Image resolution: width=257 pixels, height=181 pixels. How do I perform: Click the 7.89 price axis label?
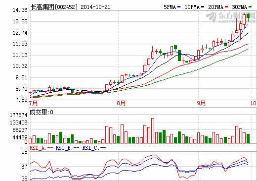[x=21, y=100]
